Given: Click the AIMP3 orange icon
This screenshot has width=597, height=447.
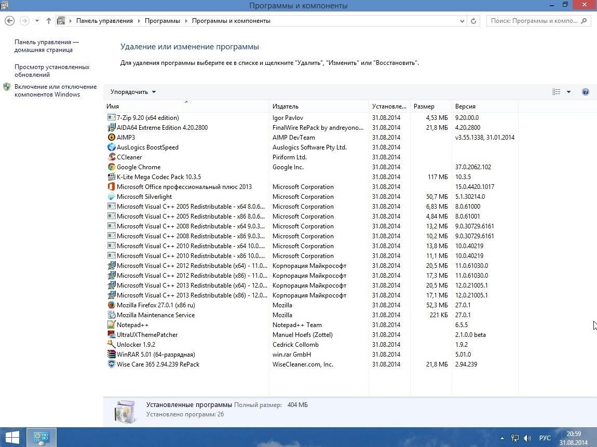Looking at the screenshot, I should point(111,138).
